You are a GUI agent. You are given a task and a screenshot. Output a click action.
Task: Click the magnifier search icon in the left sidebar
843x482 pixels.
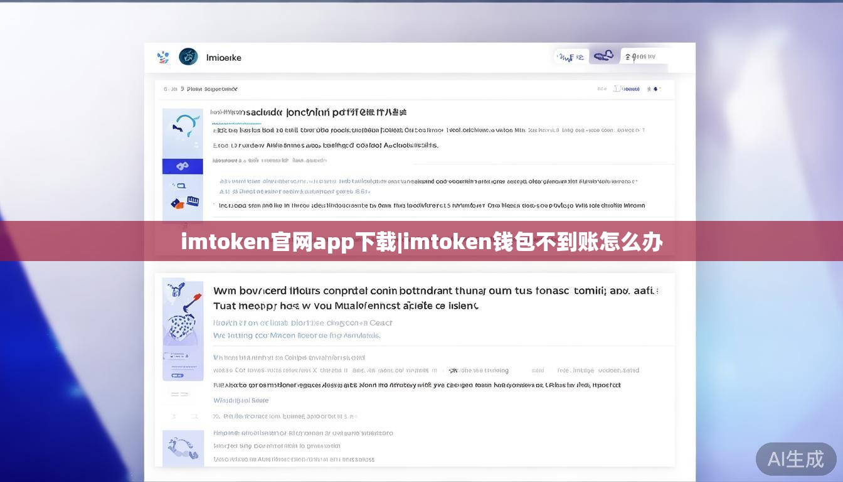tap(182, 186)
